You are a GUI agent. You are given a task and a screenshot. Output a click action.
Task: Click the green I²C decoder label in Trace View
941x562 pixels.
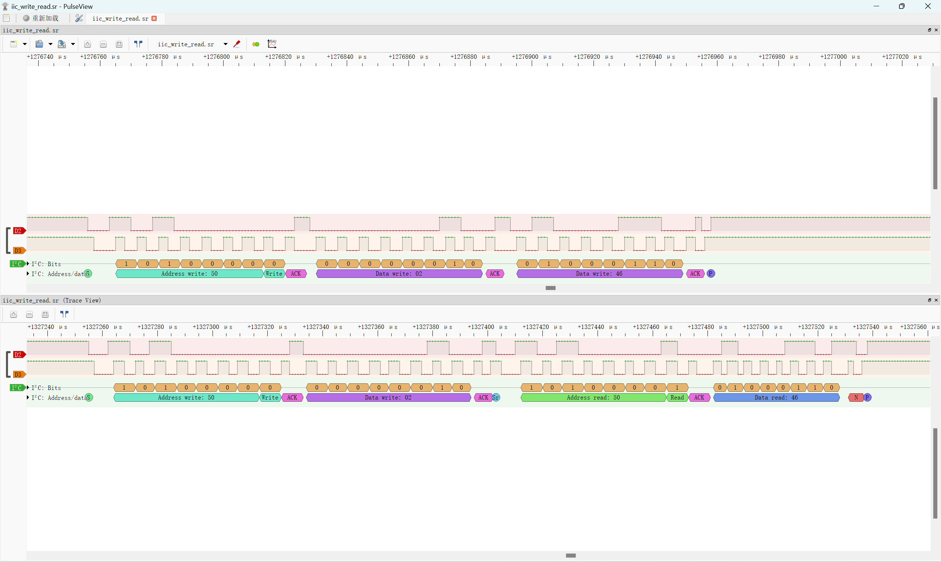17,387
